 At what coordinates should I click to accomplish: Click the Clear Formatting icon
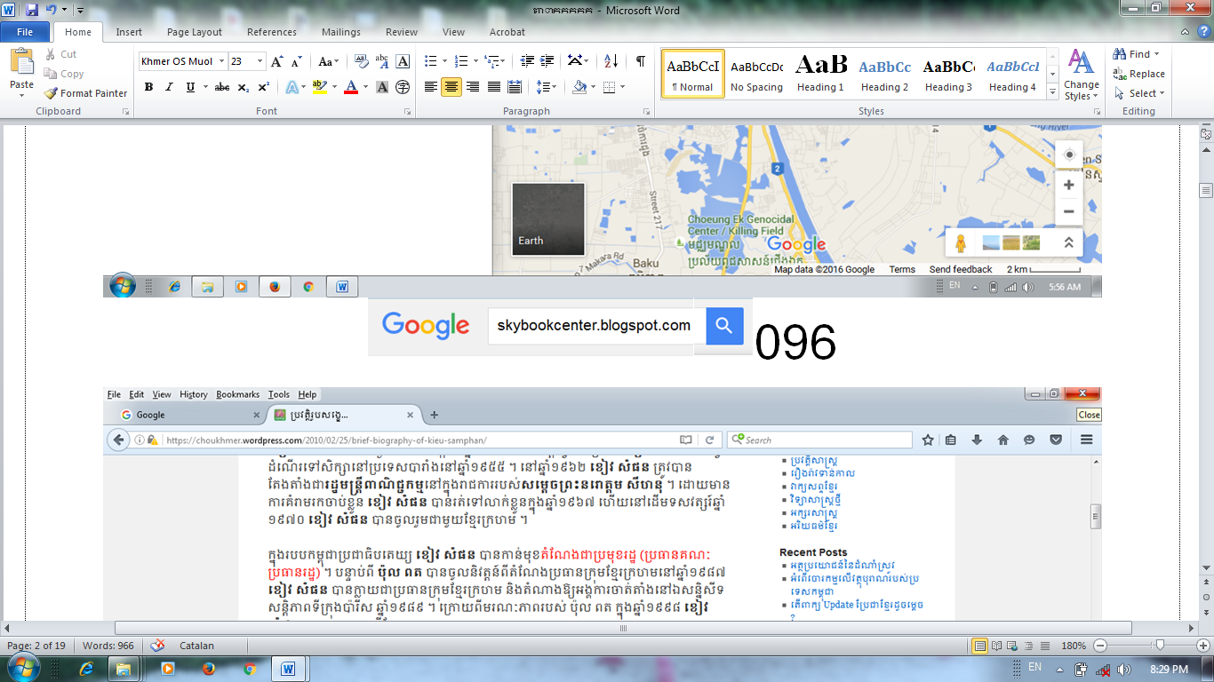coord(361,61)
